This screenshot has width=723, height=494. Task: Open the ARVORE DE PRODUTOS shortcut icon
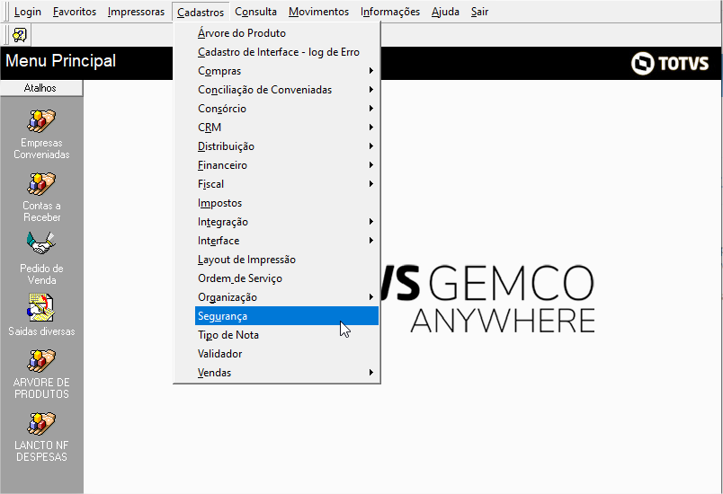point(41,361)
